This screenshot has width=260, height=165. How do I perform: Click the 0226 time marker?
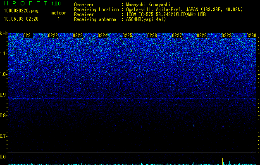point(152,35)
